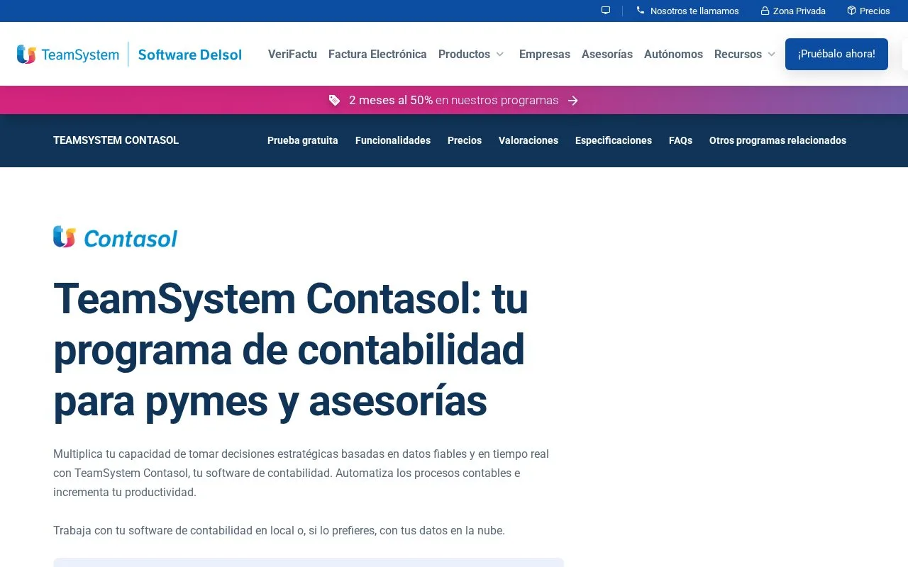Click the TeamSystem logo in header
908x567 pixels.
tap(68, 55)
